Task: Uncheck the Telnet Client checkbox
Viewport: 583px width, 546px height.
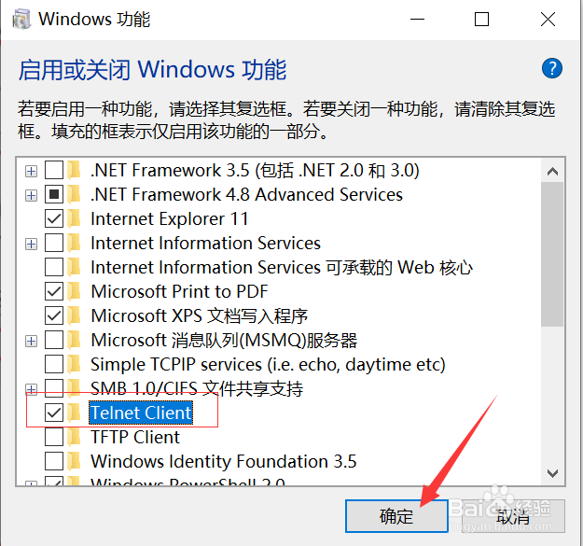Action: tap(54, 413)
